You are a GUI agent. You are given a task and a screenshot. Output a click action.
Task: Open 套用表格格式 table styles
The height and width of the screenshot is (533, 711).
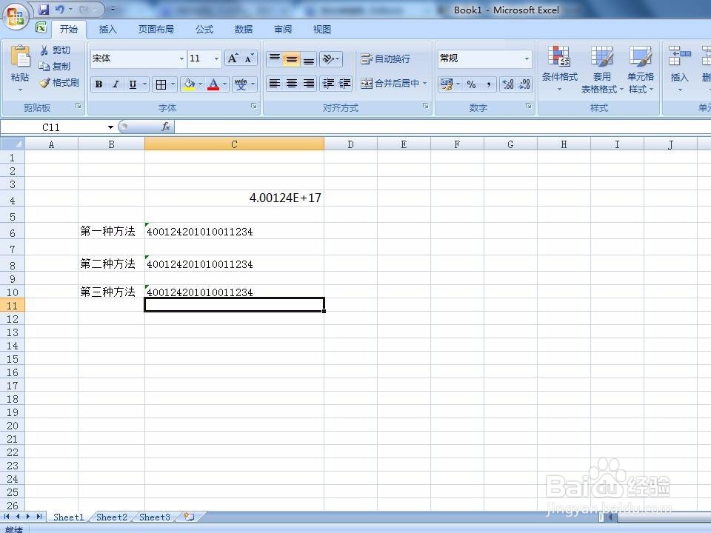point(602,69)
